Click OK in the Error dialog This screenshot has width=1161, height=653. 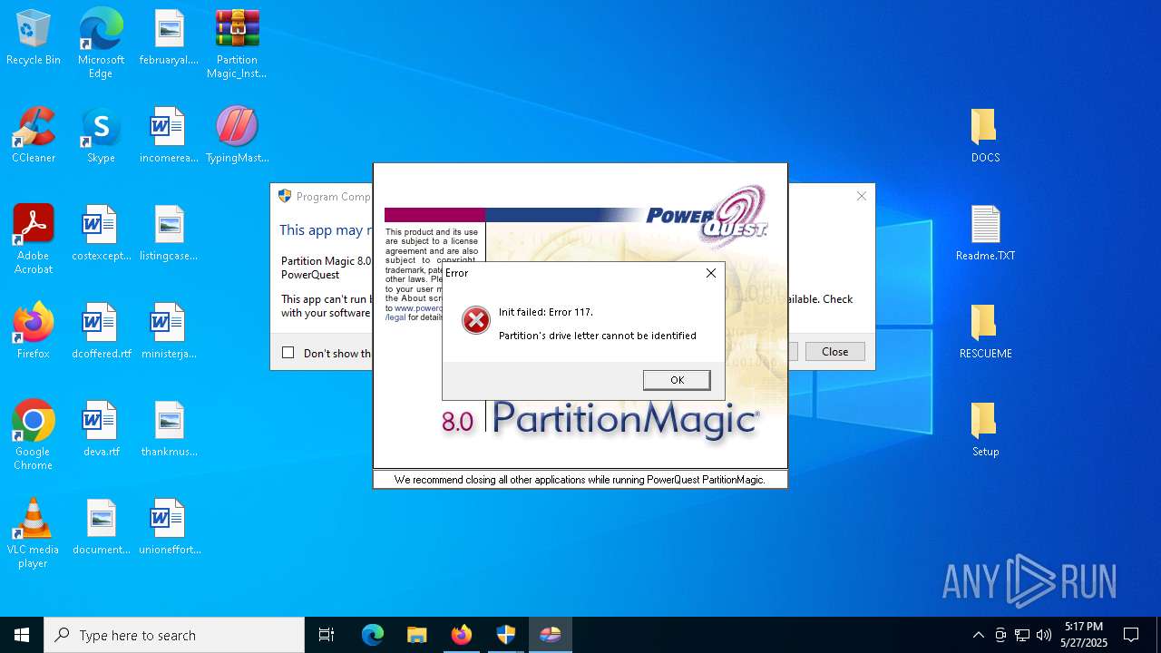point(677,380)
